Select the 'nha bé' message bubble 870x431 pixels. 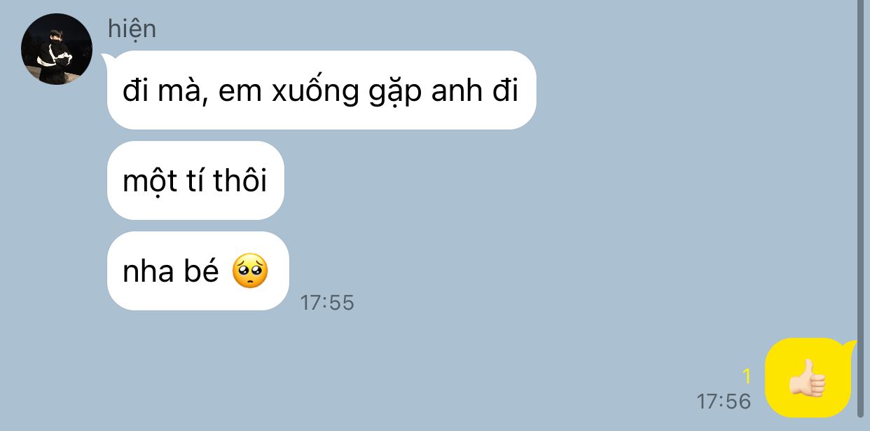click(x=198, y=271)
